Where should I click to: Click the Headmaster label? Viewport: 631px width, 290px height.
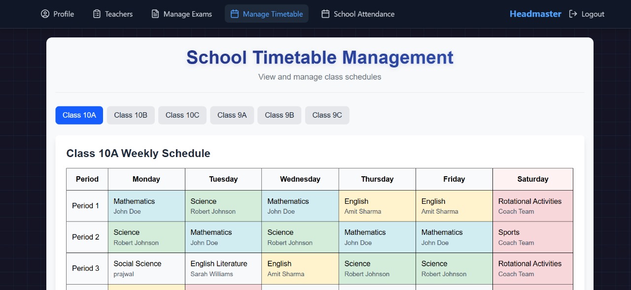(x=535, y=14)
